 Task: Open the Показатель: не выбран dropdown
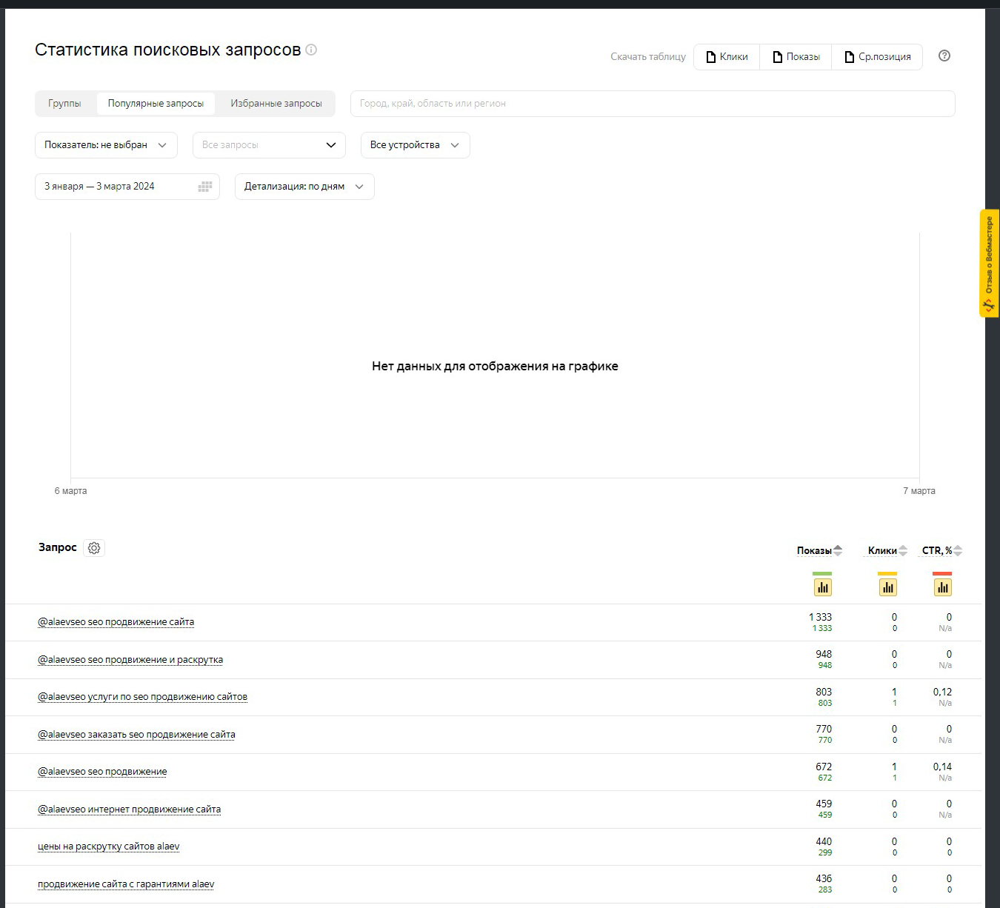[x=106, y=145]
